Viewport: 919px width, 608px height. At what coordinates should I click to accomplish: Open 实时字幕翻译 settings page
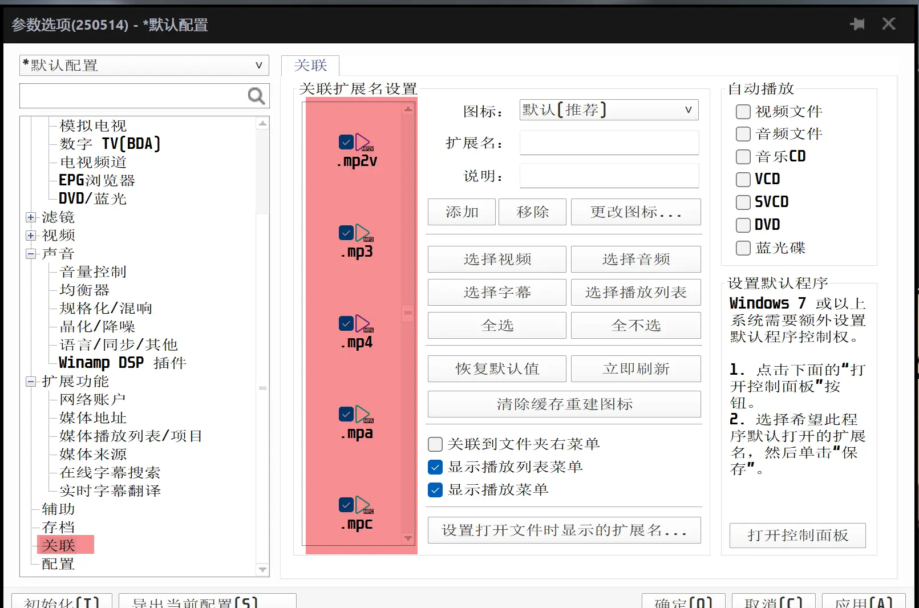point(110,491)
